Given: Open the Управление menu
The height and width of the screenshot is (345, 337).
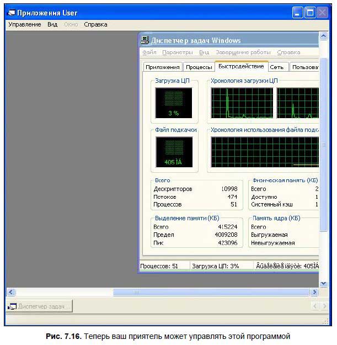Looking at the screenshot, I should 25,24.
